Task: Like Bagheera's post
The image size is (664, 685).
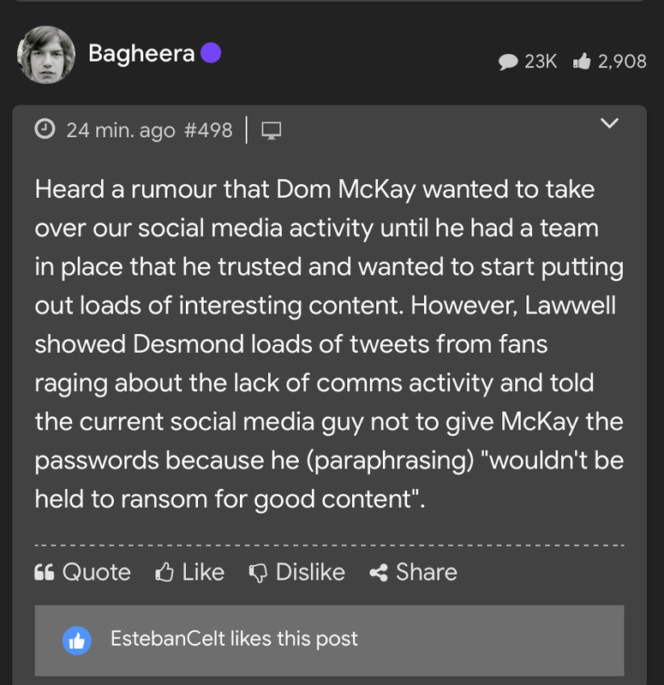Action: pos(189,572)
